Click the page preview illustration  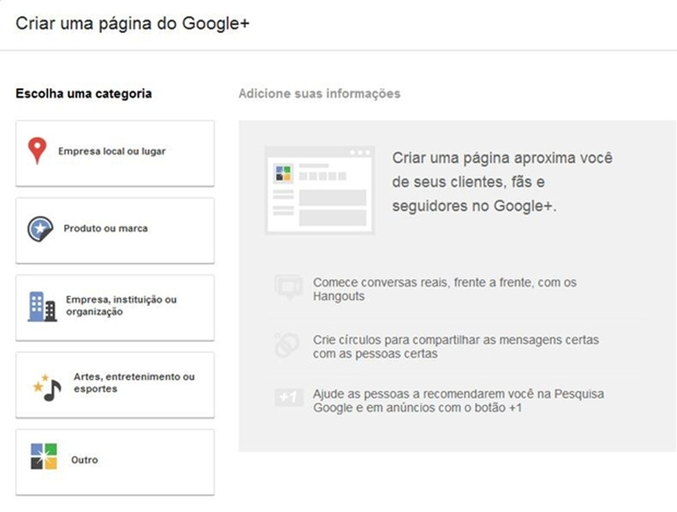coord(319,191)
